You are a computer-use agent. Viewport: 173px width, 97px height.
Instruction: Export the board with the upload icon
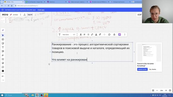pos(25,15)
